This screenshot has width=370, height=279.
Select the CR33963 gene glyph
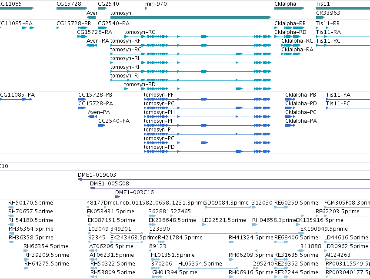(x=320, y=17)
